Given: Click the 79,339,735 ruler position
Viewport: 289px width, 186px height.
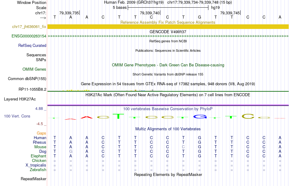Looking at the screenshot, I should tap(69, 13).
